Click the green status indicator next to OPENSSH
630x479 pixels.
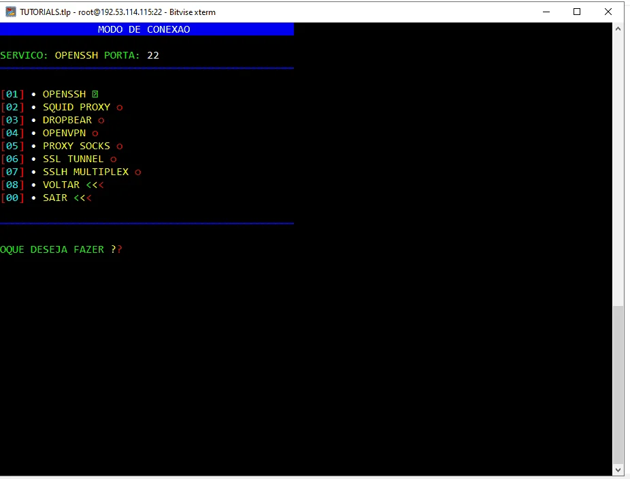coord(95,94)
